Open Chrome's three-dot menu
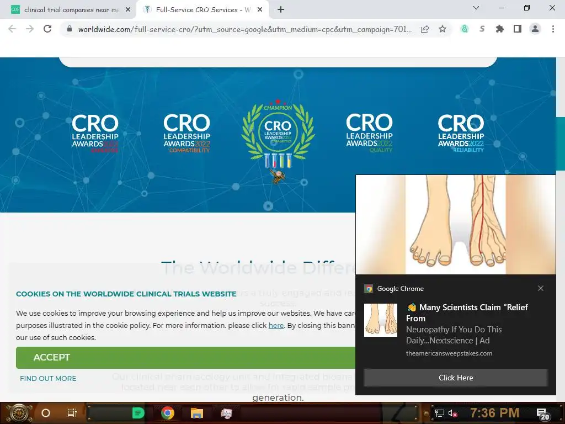The height and width of the screenshot is (424, 565). (553, 29)
